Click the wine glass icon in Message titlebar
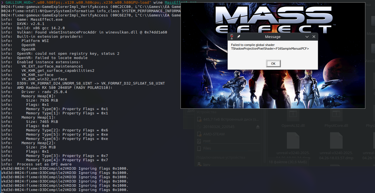375x193 pixels. (x=232, y=37)
